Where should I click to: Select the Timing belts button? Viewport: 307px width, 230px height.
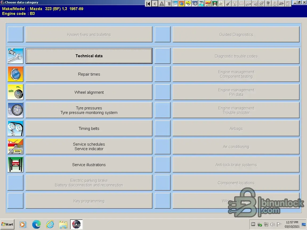click(89, 128)
